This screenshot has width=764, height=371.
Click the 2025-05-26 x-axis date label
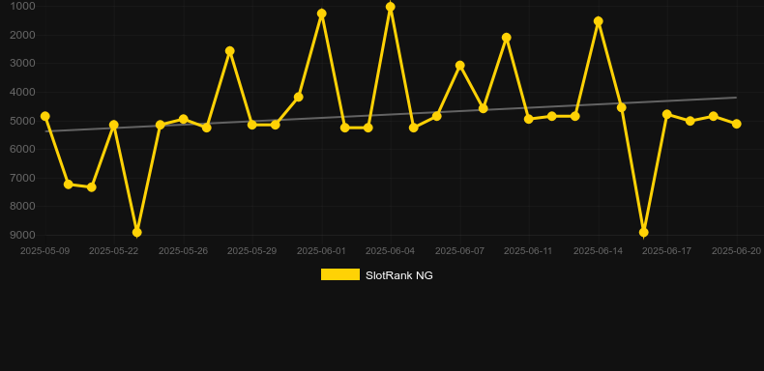pos(183,251)
